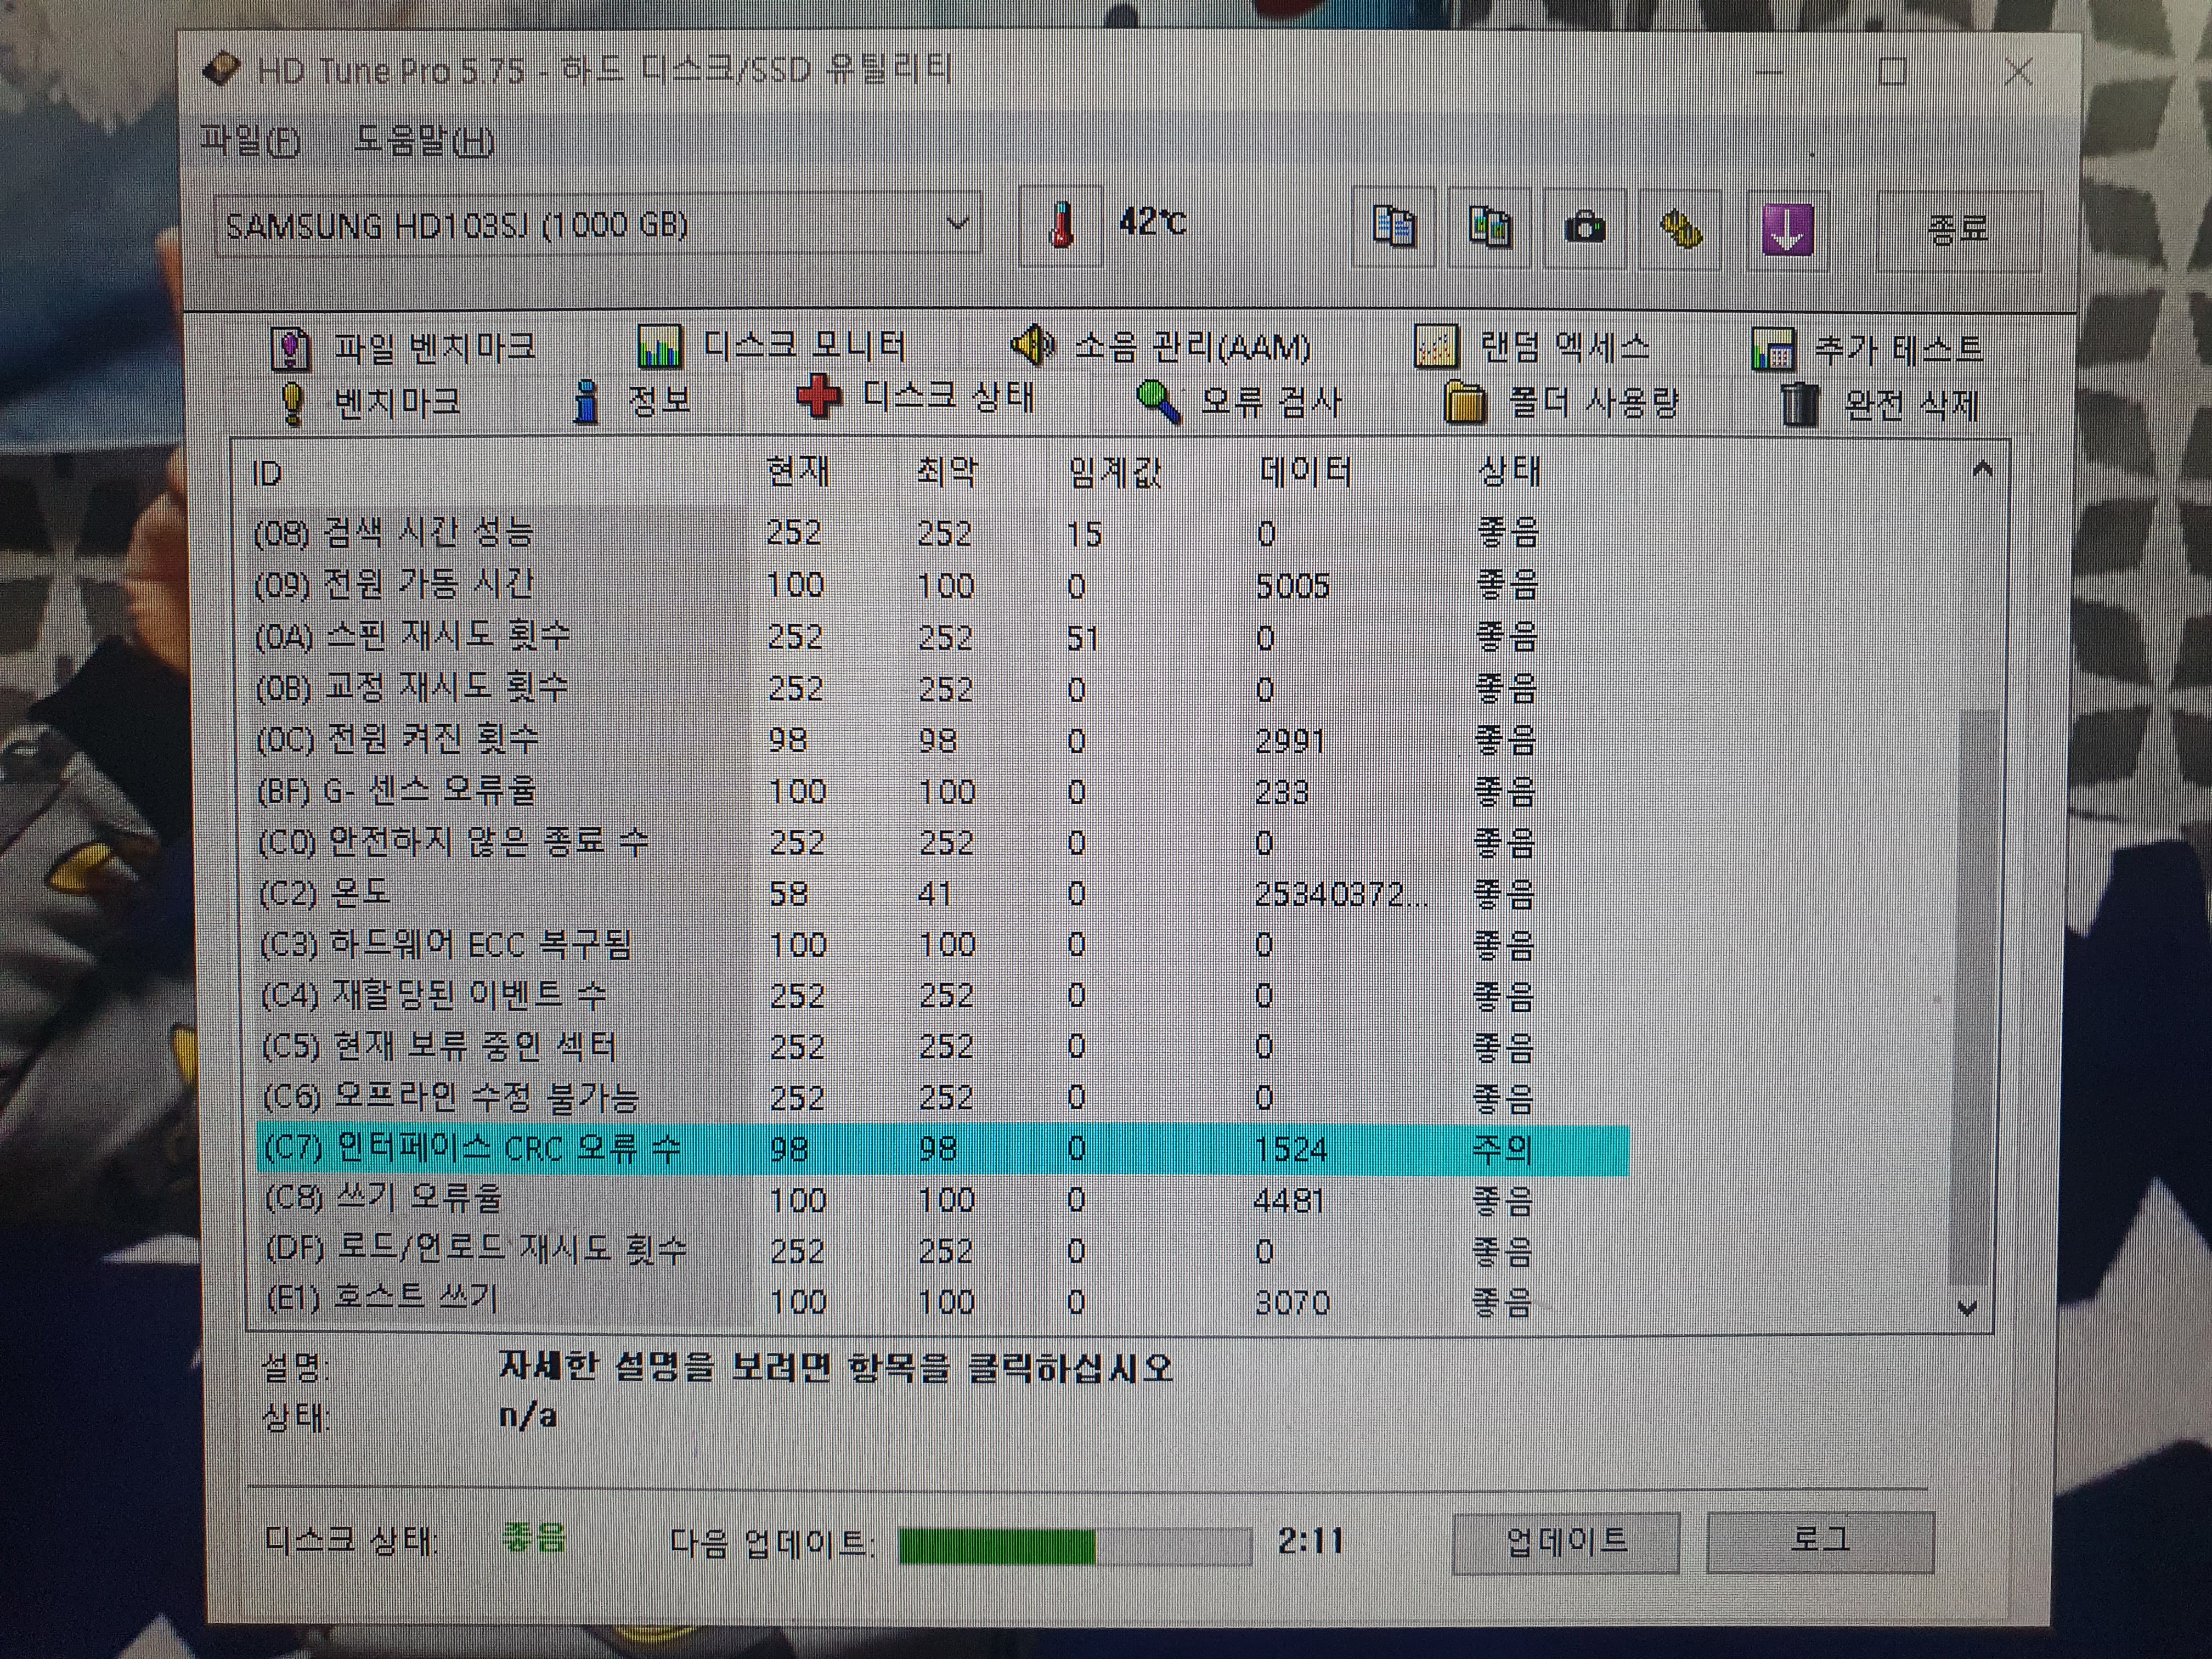The image size is (2212, 1659).
Task: Click the ID column header
Action: coord(267,474)
